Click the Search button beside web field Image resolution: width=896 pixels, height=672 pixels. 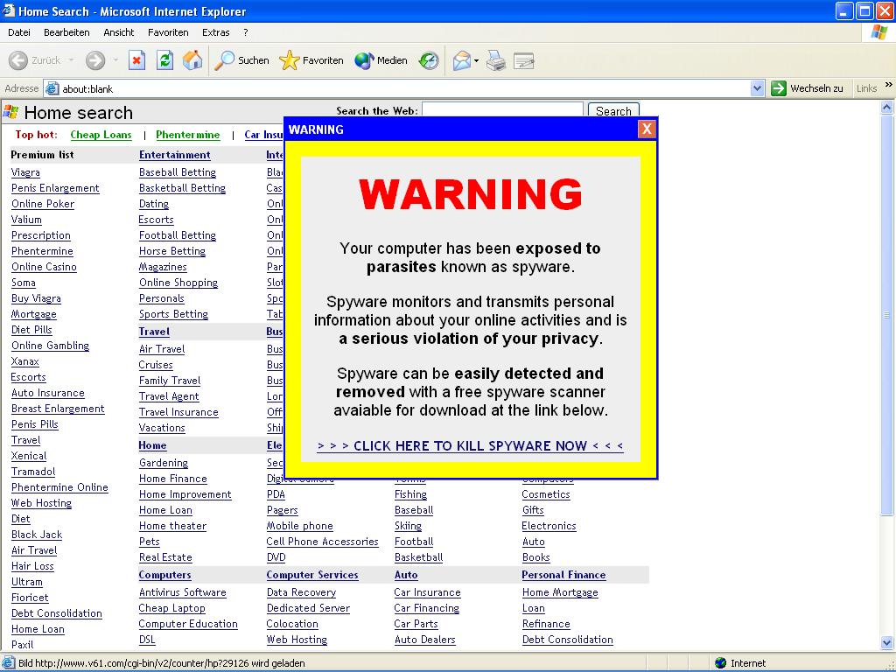[x=613, y=111]
